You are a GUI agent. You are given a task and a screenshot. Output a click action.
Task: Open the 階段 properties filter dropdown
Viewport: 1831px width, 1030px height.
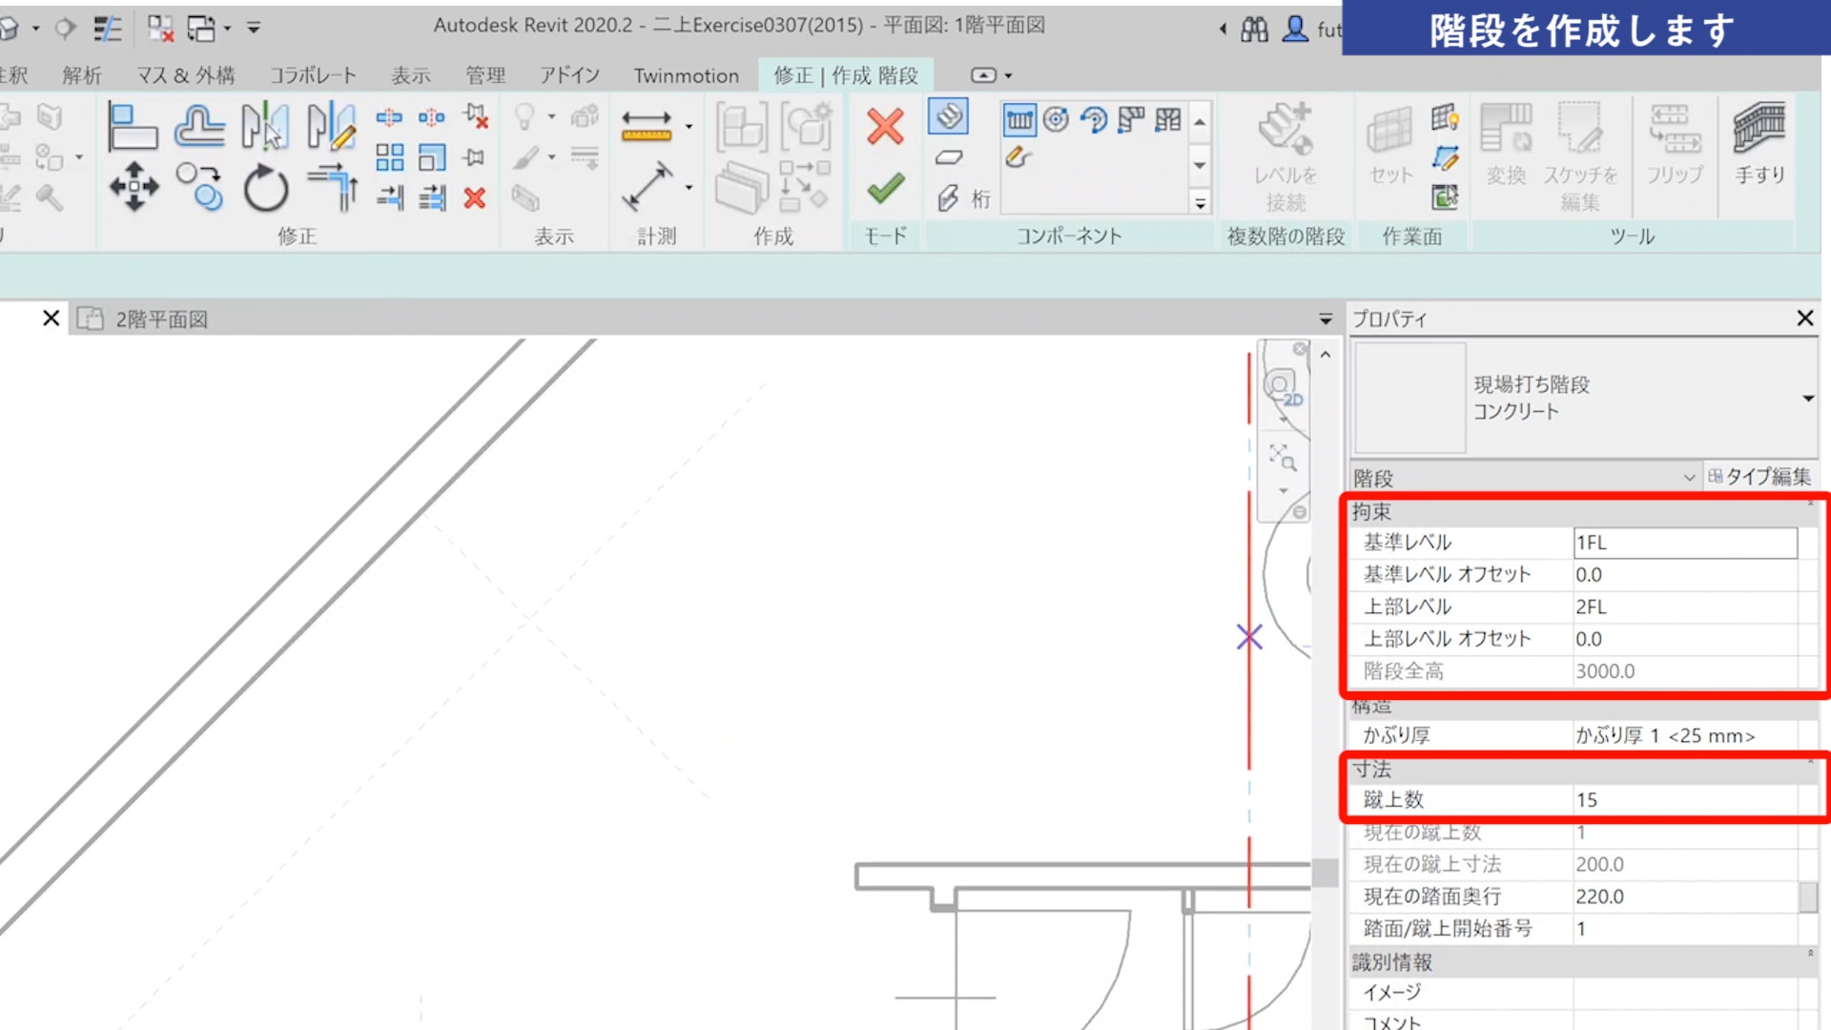1689,478
